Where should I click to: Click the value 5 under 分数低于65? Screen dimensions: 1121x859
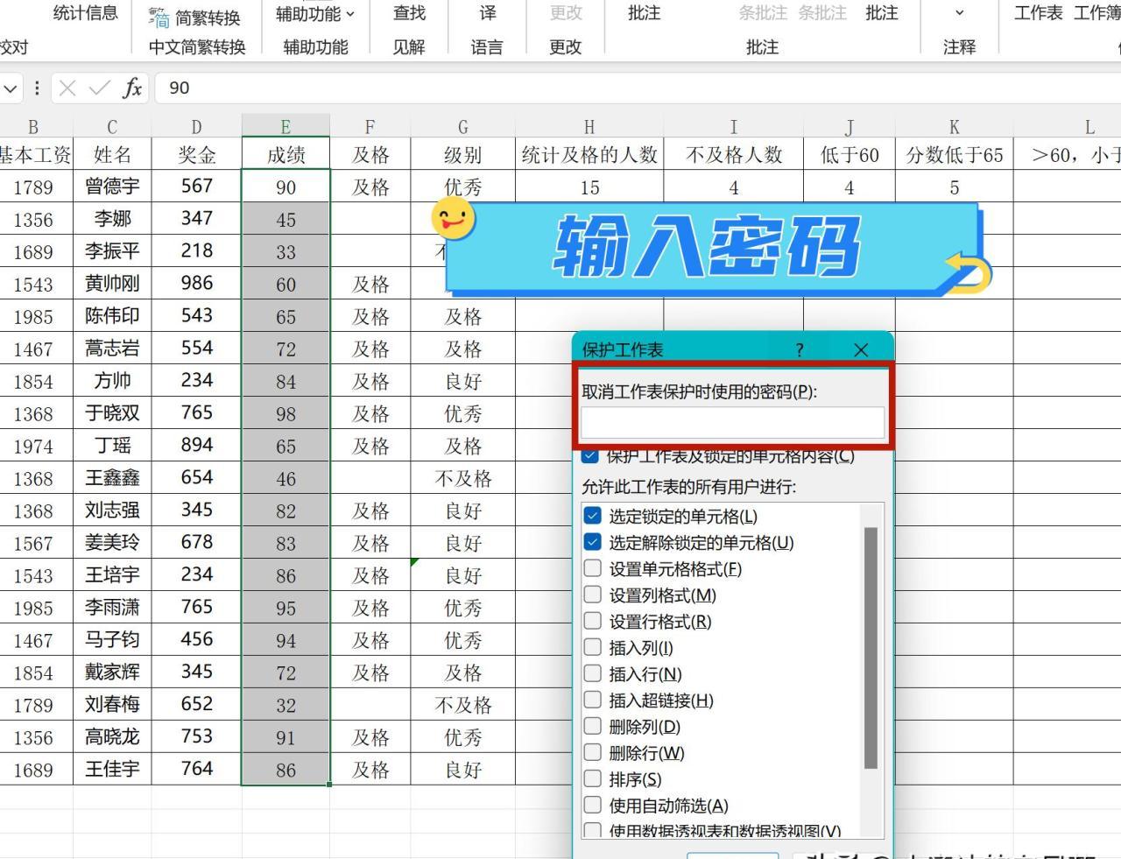954,187
